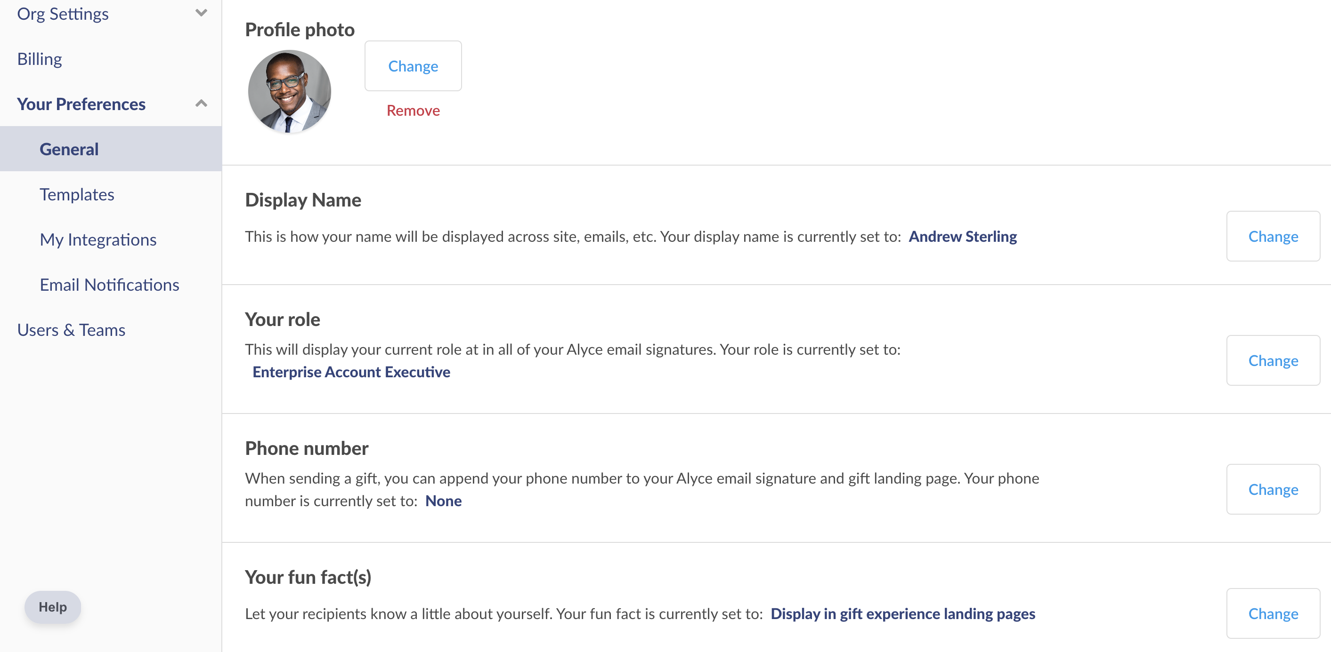Viewport: 1331px width, 652px height.
Task: Click the 'Profile photo' heading
Action: [300, 30]
